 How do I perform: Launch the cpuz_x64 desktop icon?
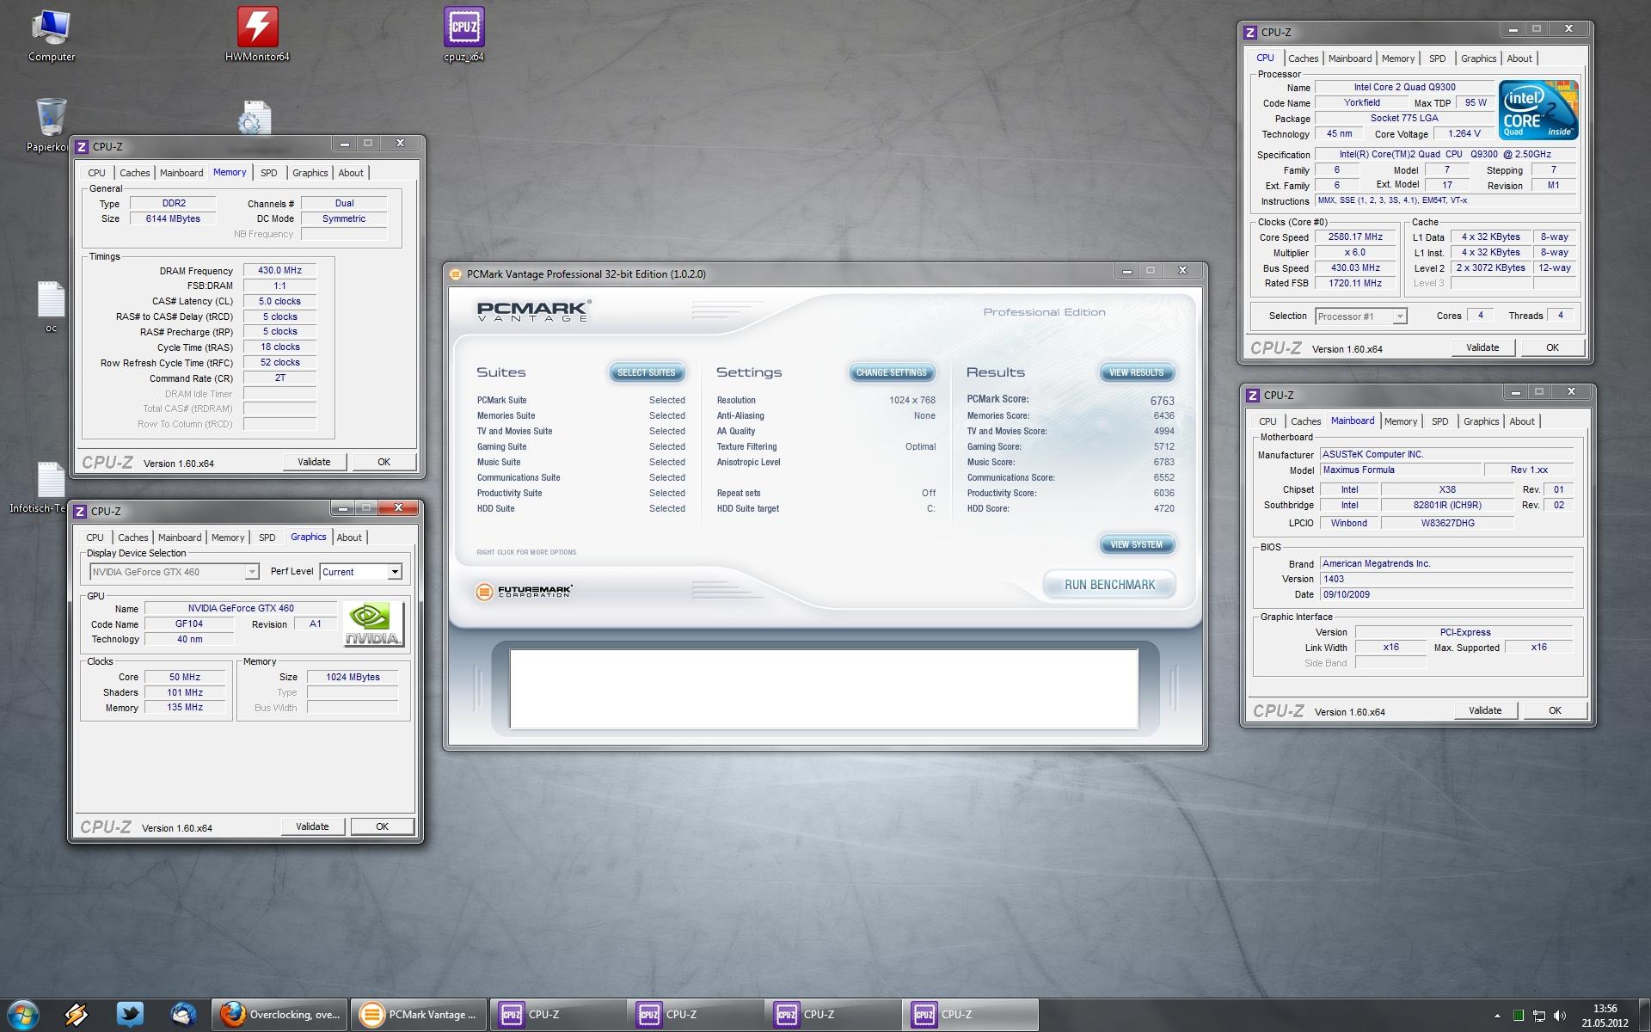(463, 34)
